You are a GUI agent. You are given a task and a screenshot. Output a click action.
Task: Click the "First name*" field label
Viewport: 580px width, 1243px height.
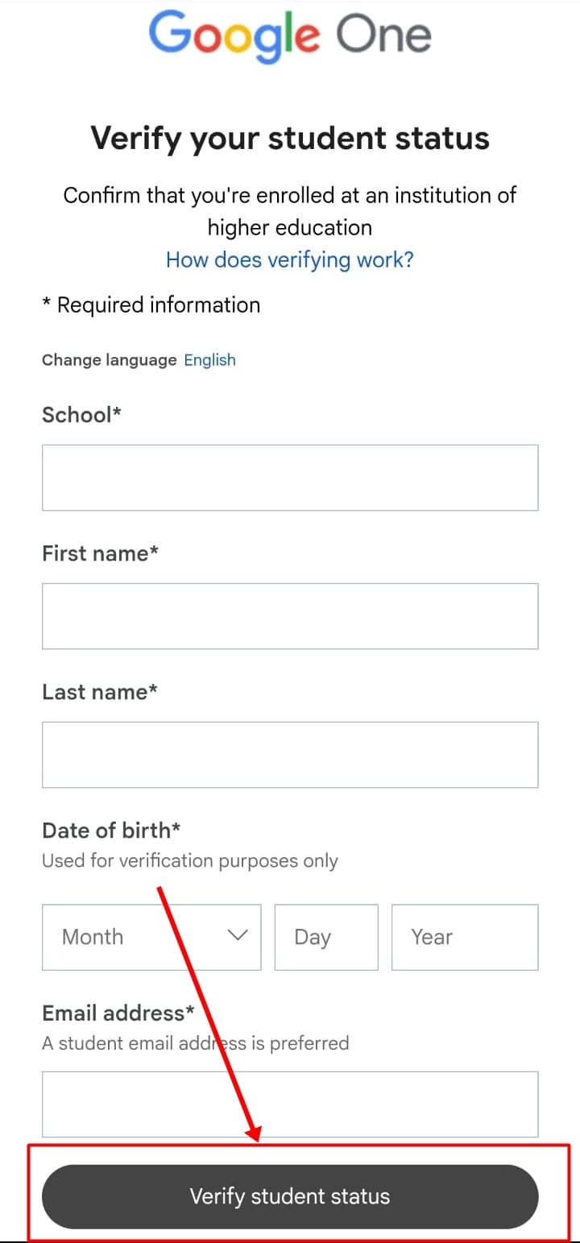pyautogui.click(x=100, y=553)
